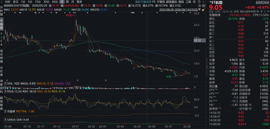Add stock to watchlist with plus icon
This screenshot has height=129, width=270.
[268, 11]
